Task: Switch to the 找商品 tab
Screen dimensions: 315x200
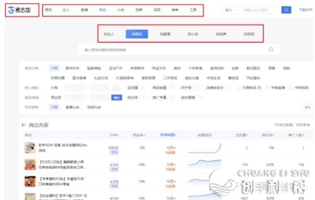Action: pyautogui.click(x=137, y=34)
